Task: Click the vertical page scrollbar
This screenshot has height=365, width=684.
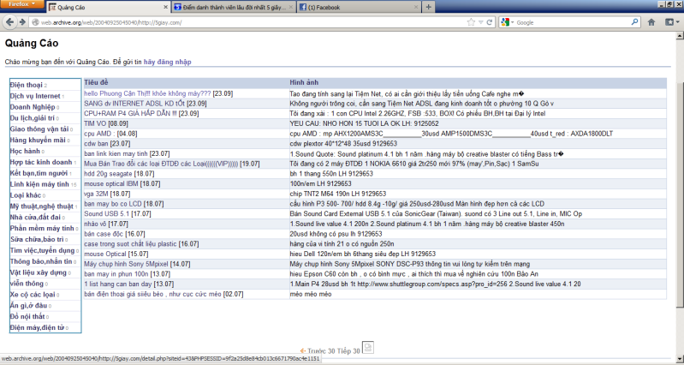Action: pyautogui.click(x=680, y=171)
